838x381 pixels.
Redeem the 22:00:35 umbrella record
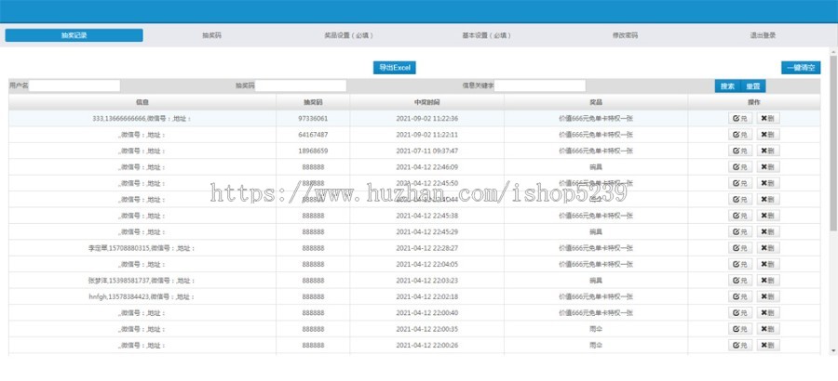741,329
